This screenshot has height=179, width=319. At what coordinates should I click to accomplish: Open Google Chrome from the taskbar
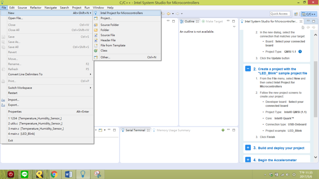click(54, 174)
